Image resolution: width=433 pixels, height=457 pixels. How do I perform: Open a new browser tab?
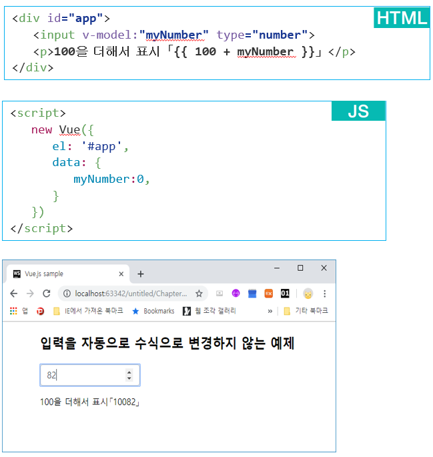(x=141, y=274)
